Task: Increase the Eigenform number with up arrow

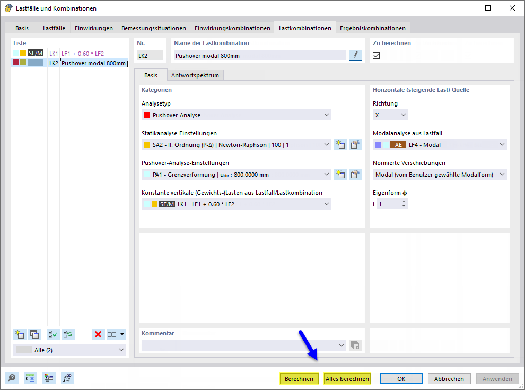Action: pos(404,202)
